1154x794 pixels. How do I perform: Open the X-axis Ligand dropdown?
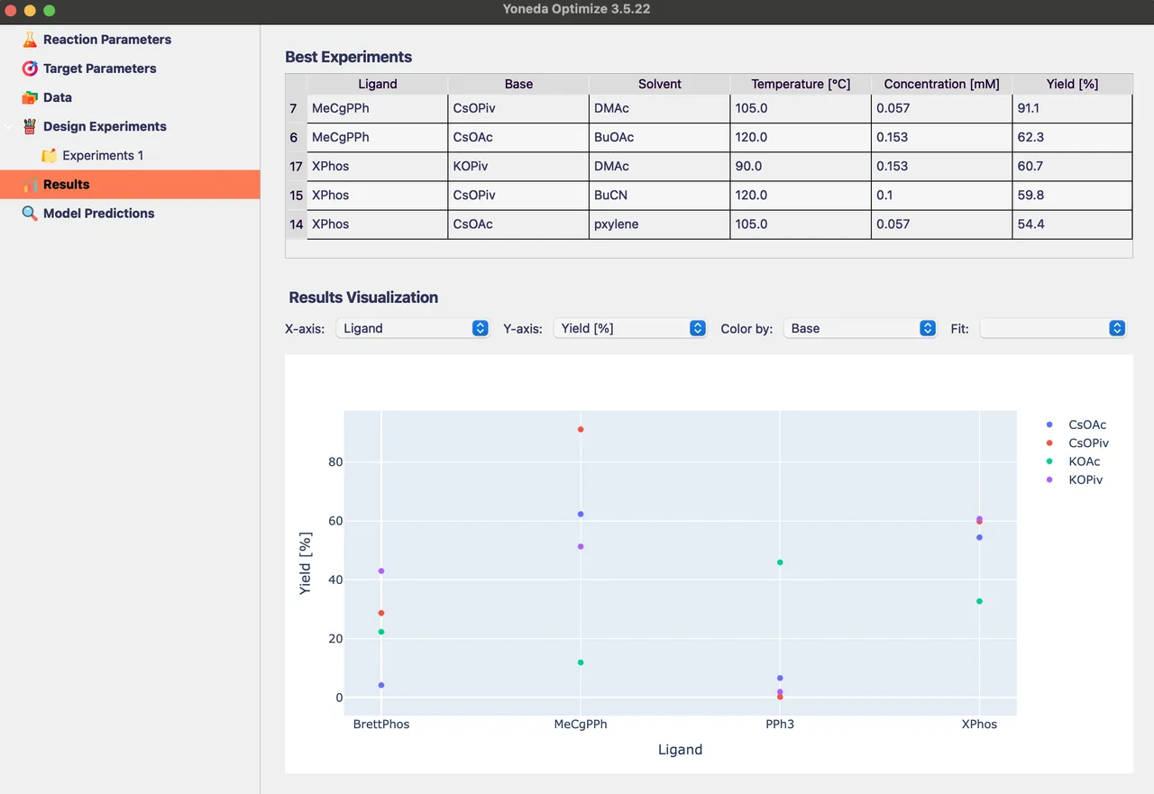tap(412, 329)
